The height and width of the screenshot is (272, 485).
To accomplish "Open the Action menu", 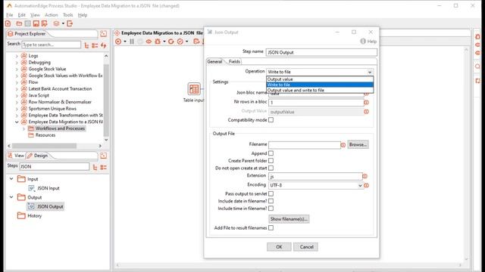I will click(51, 15).
